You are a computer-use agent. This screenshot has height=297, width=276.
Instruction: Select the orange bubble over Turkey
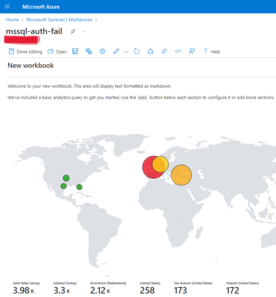click(181, 175)
